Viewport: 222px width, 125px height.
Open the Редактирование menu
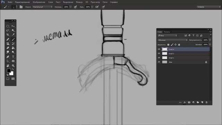pyautogui.click(x=22, y=2)
